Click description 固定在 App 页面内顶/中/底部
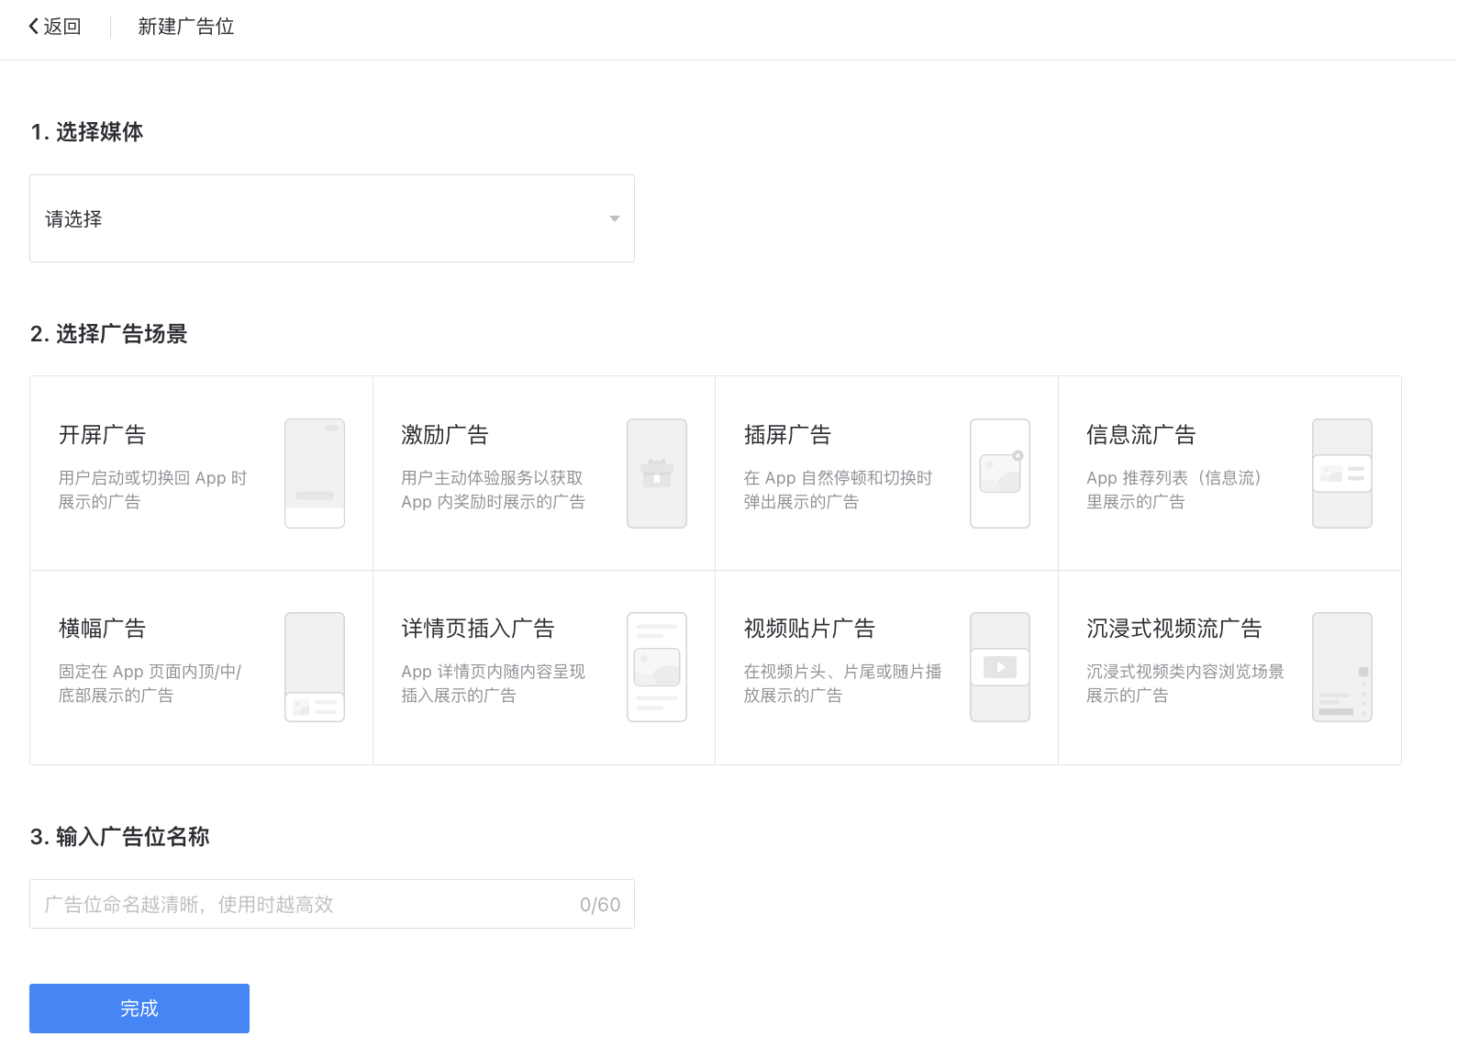 [150, 684]
